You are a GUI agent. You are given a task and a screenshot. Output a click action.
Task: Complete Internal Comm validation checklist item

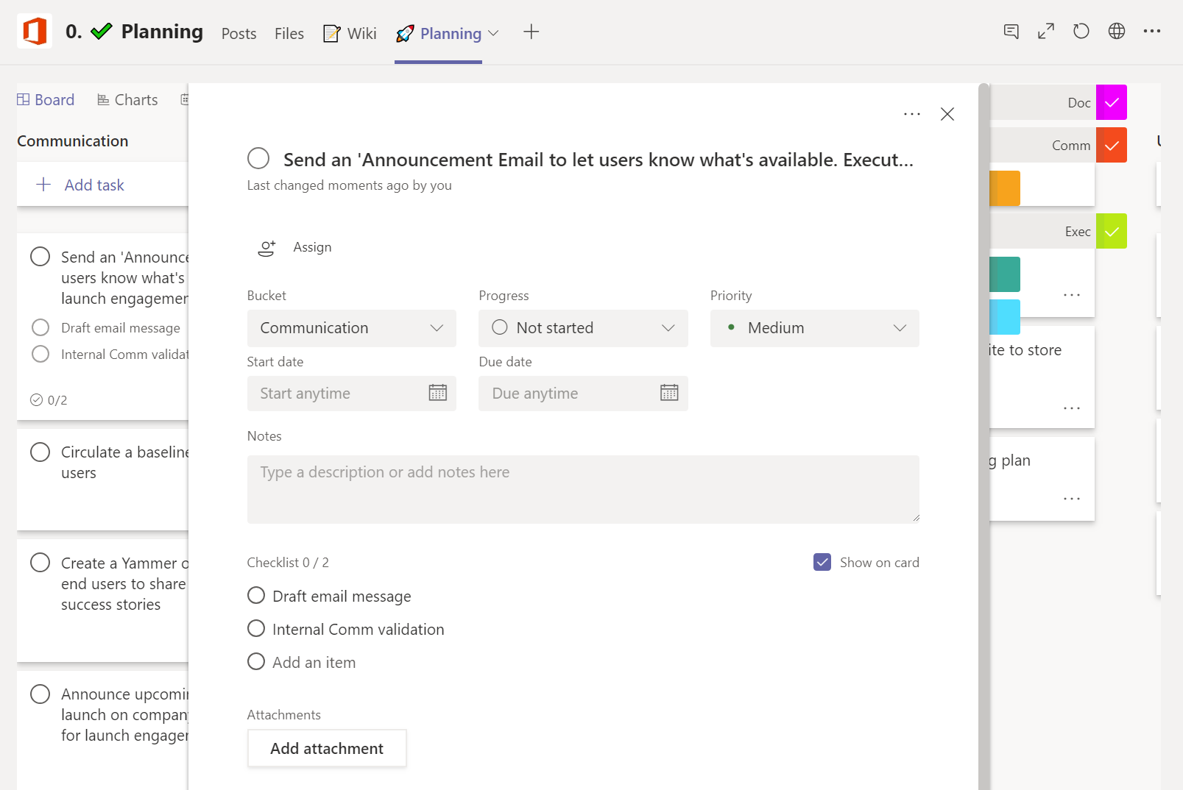256,629
